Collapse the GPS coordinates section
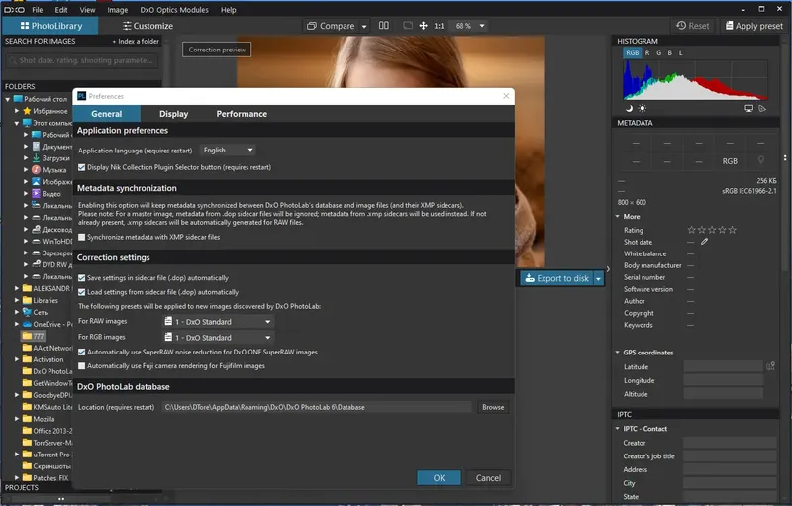Image resolution: width=792 pixels, height=506 pixels. [x=617, y=352]
